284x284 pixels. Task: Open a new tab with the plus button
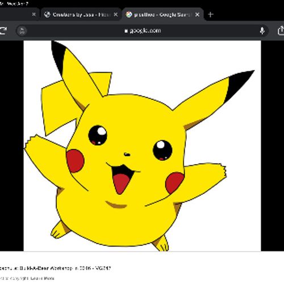(x=211, y=14)
